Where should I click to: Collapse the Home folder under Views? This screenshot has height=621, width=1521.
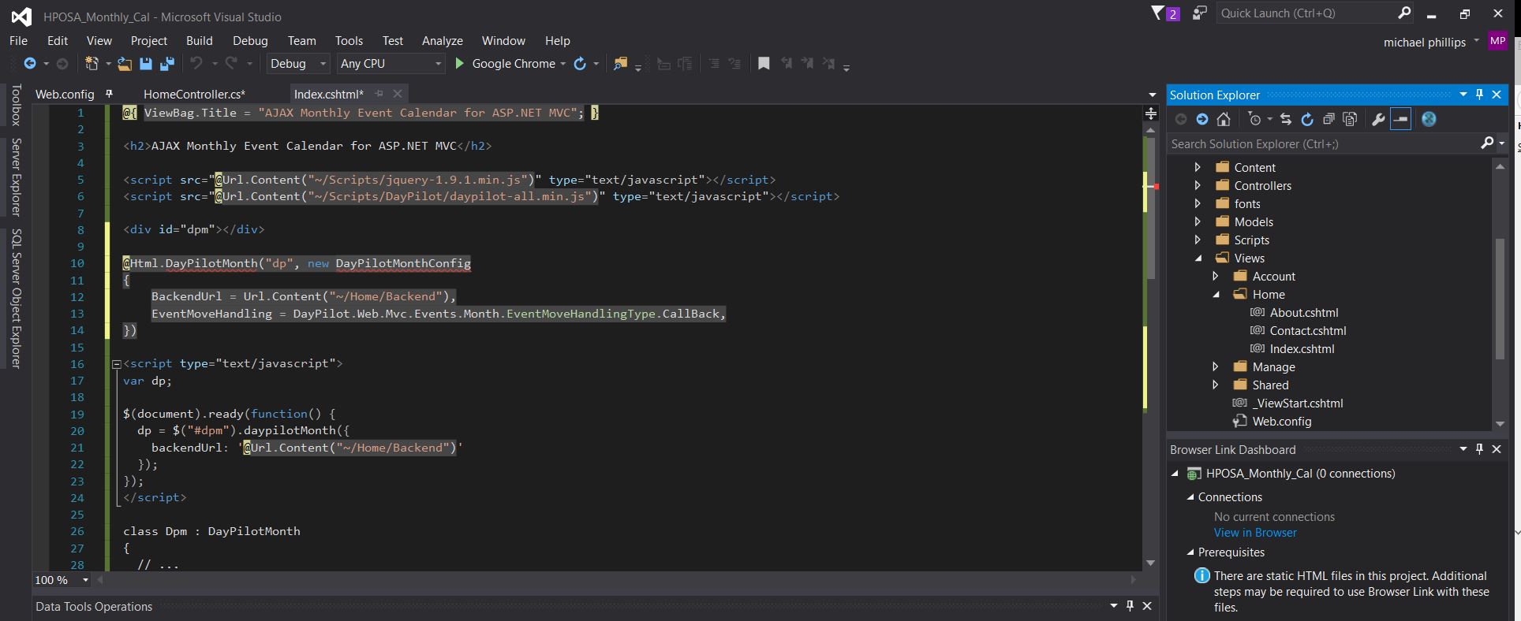(1216, 295)
